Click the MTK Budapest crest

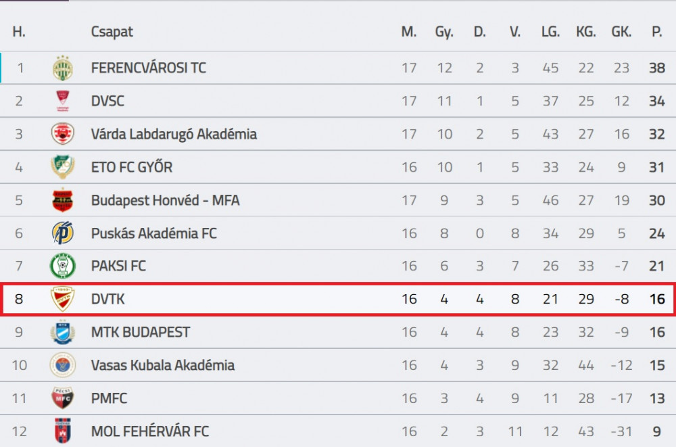(62, 332)
